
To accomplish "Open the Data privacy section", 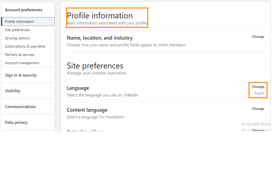I will [16, 122].
